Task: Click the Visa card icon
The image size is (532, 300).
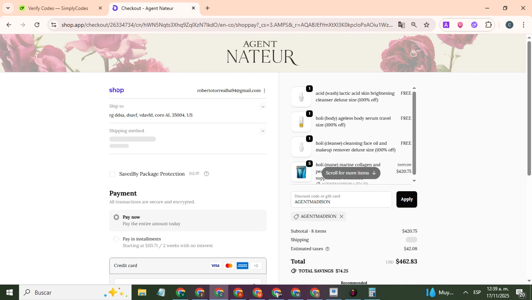Action: tap(215, 266)
